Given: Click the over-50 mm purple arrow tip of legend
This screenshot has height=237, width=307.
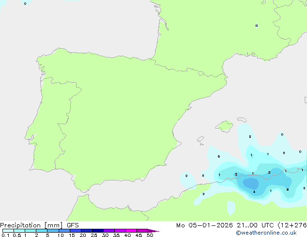Looking at the screenshot, I should (x=153, y=231).
